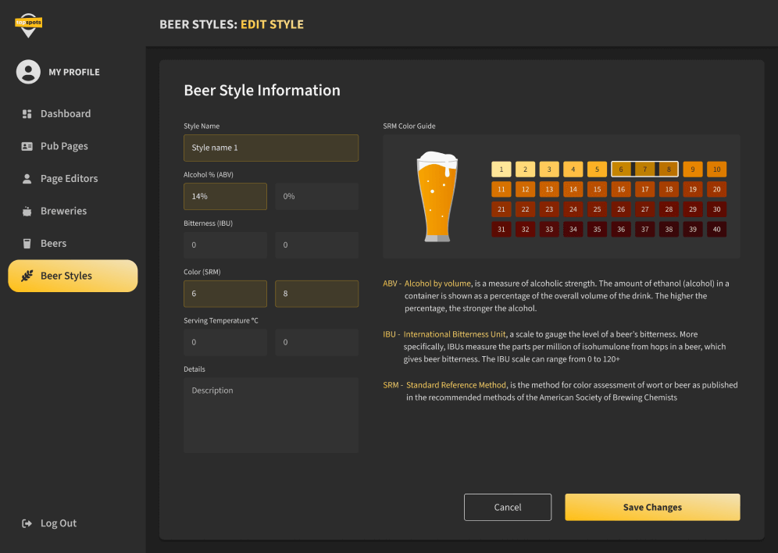Open profile avatar icon
The width and height of the screenshot is (778, 553).
coord(28,72)
